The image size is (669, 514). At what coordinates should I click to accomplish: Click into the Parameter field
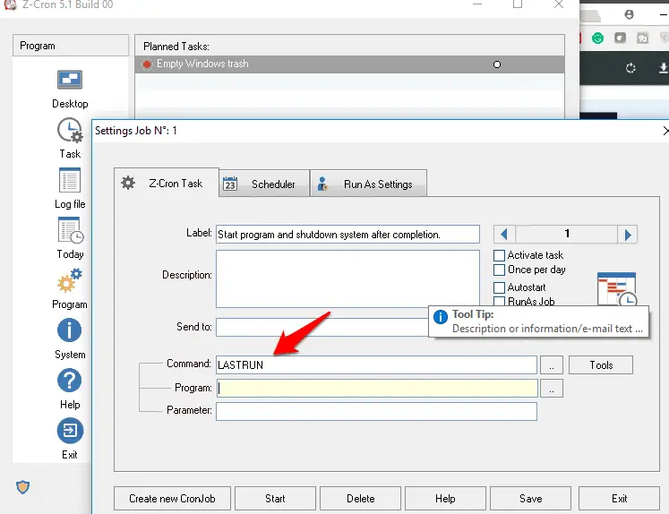376,412
